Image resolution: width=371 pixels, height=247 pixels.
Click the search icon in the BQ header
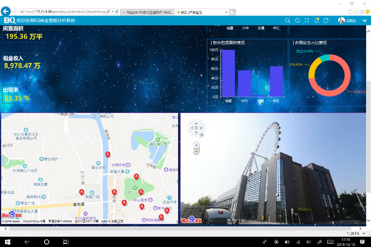[288, 20]
